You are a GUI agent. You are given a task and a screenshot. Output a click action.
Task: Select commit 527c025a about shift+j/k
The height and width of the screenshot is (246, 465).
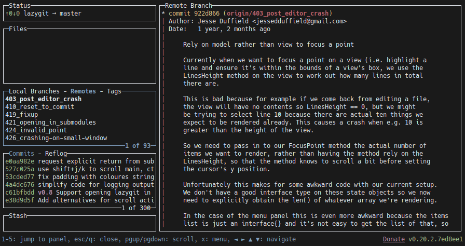click(x=79, y=169)
